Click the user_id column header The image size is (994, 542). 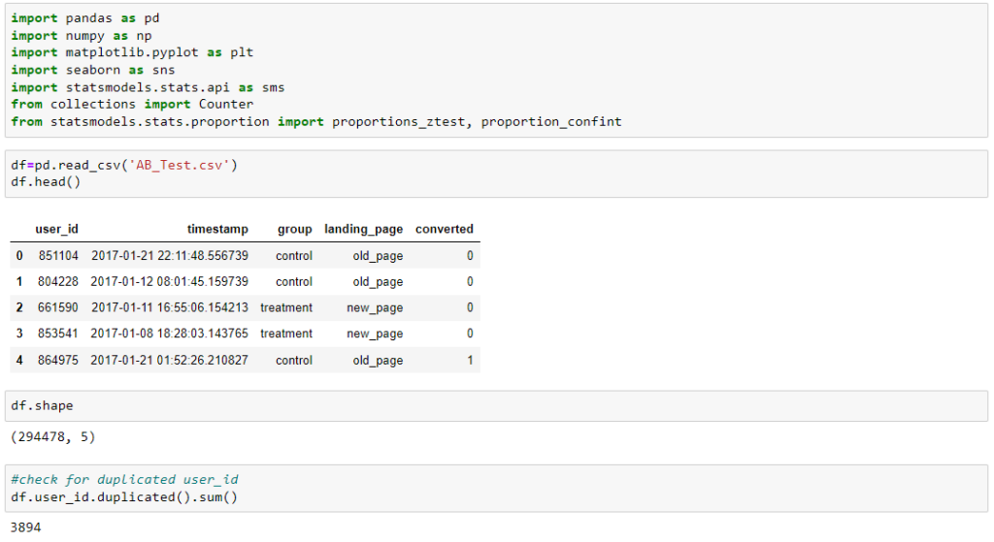coord(56,229)
